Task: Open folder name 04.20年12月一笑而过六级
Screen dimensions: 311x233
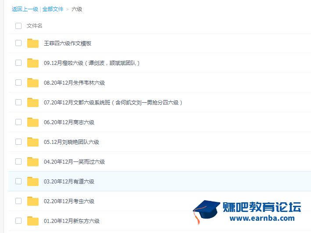Action: [75, 162]
